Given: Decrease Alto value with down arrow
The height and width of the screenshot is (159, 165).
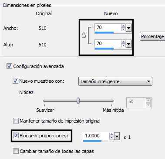Looking at the screenshot, I should click(x=123, y=45).
